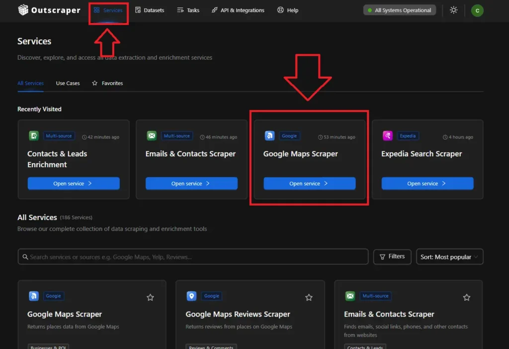Viewport: 509px width, 349px height.
Task: Click the green Contacts & Leads Enrichment icon
Action: tap(33, 135)
